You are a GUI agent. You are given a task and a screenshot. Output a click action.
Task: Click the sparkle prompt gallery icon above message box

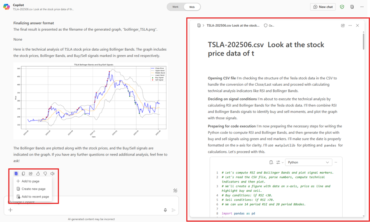click(x=175, y=191)
